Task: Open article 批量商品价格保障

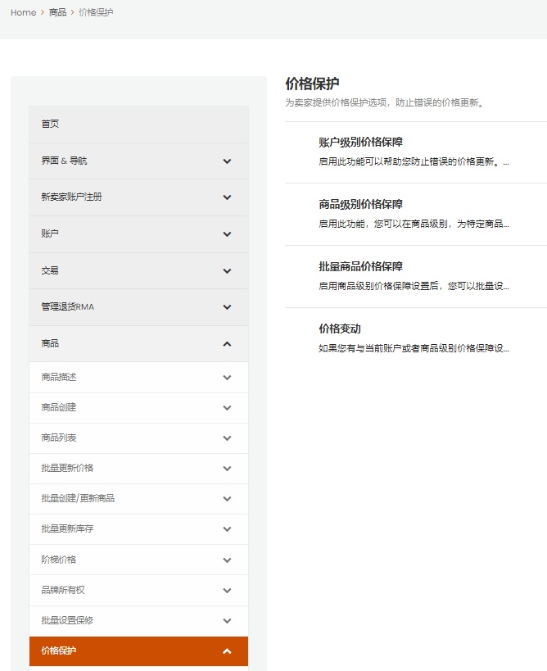Action: pyautogui.click(x=360, y=266)
